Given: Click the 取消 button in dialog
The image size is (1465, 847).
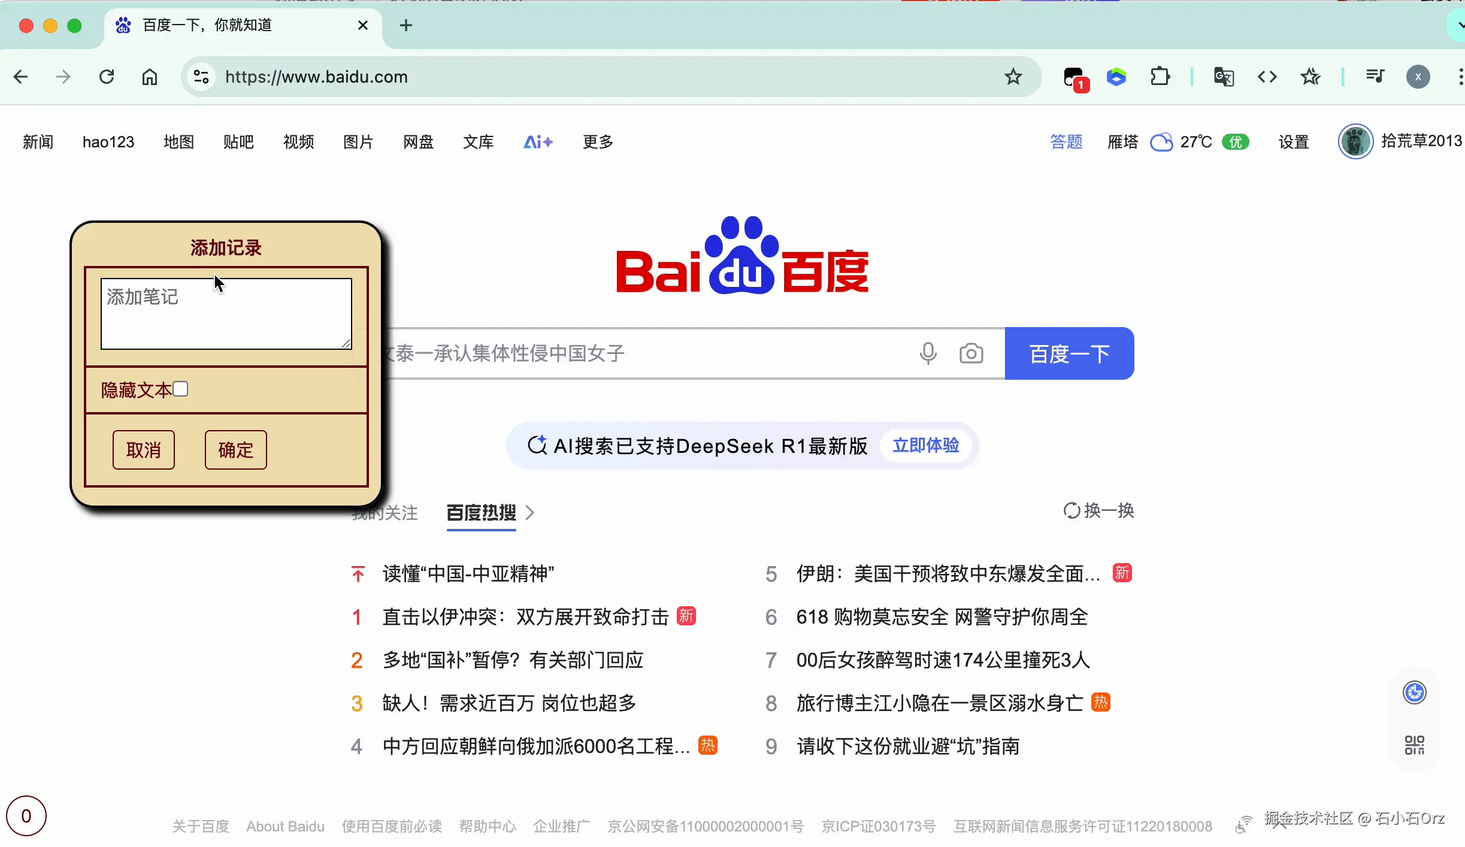Looking at the screenshot, I should click(x=144, y=450).
